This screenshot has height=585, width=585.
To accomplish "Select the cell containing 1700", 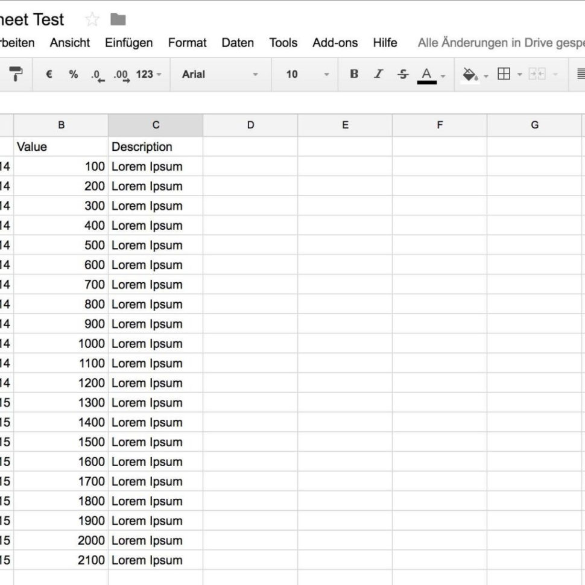I will pos(61,481).
